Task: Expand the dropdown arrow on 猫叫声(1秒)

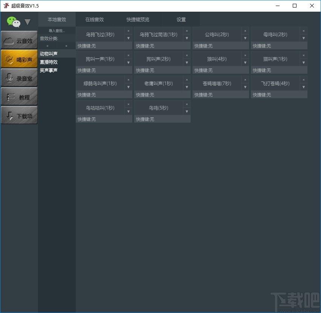Action: (x=303, y=62)
